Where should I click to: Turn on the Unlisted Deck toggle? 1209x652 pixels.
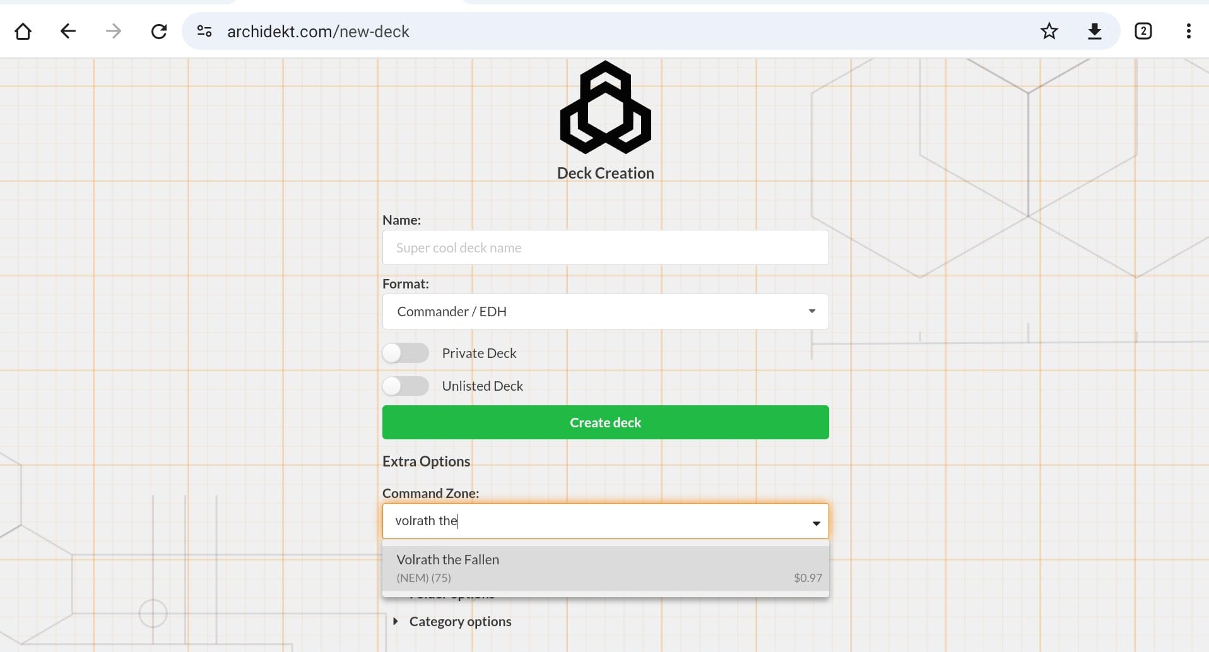pos(405,386)
